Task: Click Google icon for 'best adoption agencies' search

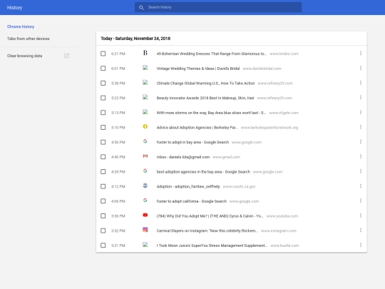Action: (x=145, y=171)
